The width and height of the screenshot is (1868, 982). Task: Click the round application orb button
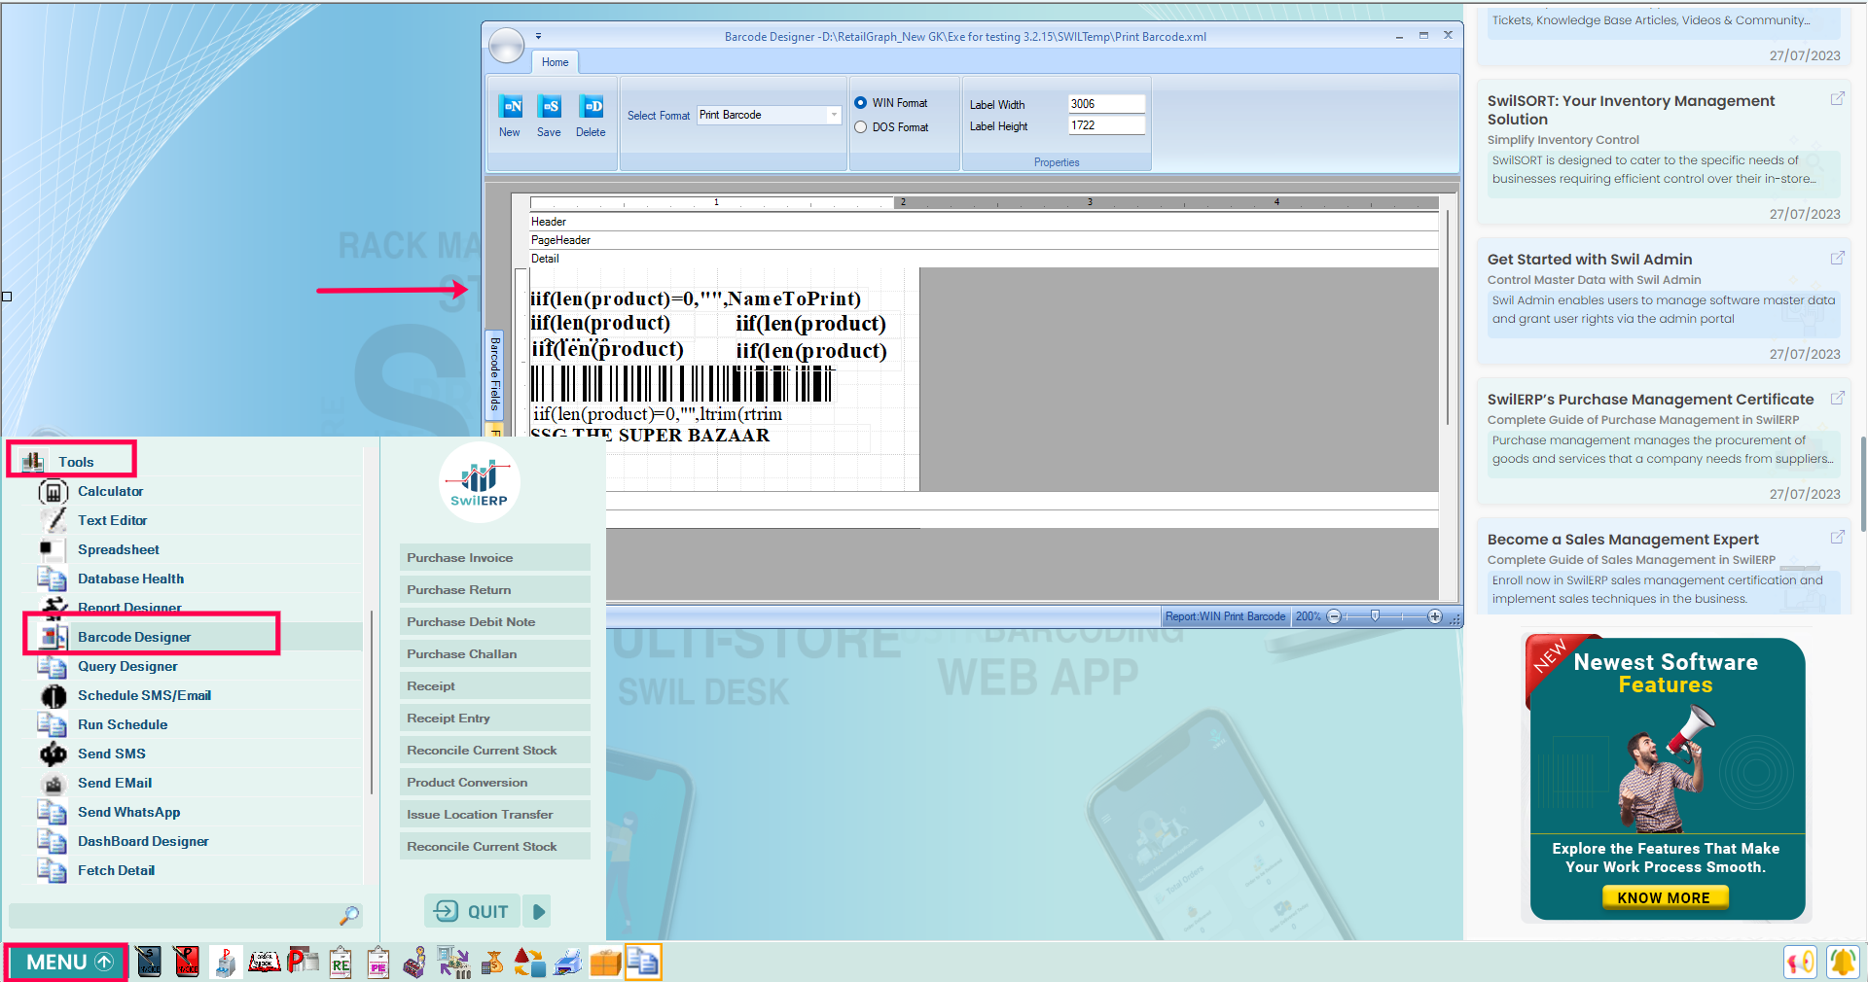point(506,46)
